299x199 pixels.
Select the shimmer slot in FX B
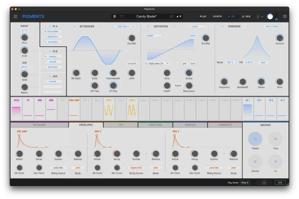[x=53, y=67]
